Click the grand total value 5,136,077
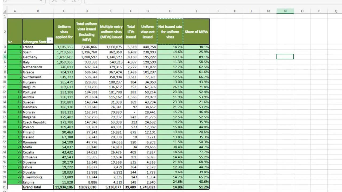342x192 pixels. [111, 187]
